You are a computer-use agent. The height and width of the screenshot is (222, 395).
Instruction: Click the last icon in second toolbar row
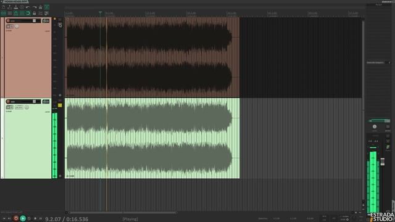pyautogui.click(x=47, y=13)
